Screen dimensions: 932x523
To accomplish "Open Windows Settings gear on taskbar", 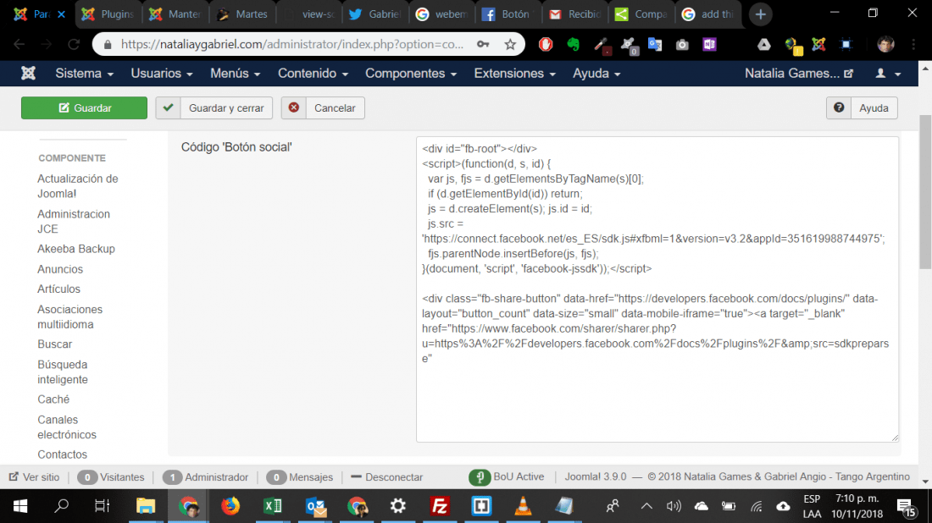I will pos(397,506).
